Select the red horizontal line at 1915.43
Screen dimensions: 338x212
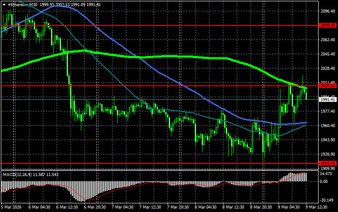(x=160, y=163)
